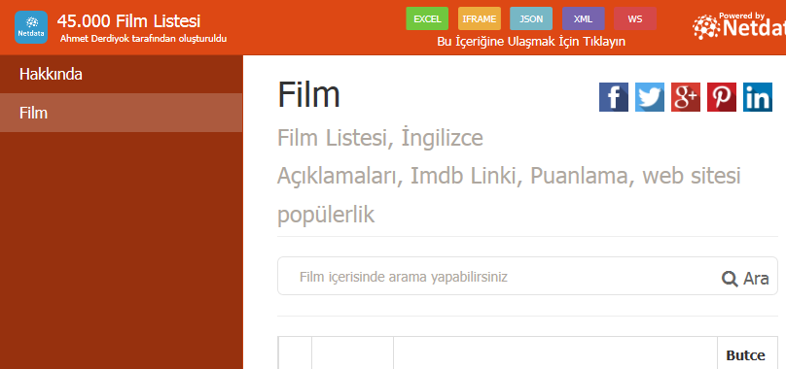The image size is (786, 369).
Task: Open the Powered by Netdata logo
Action: pos(739,25)
